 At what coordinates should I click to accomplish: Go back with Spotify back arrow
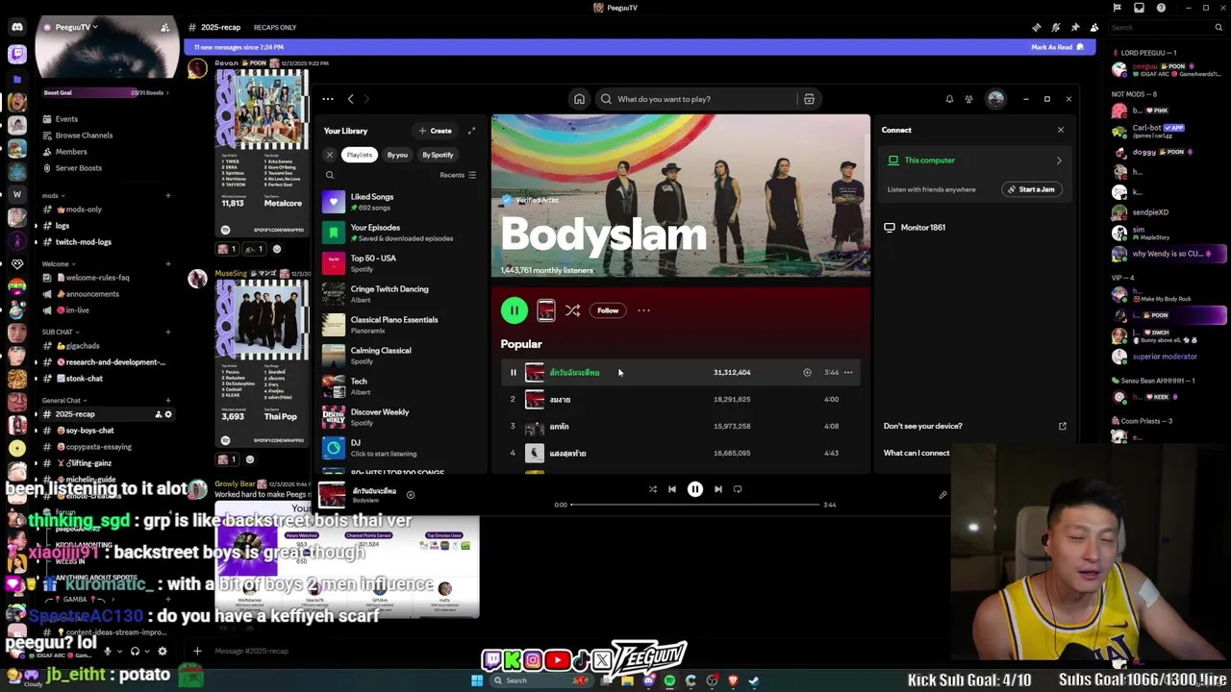[350, 99]
